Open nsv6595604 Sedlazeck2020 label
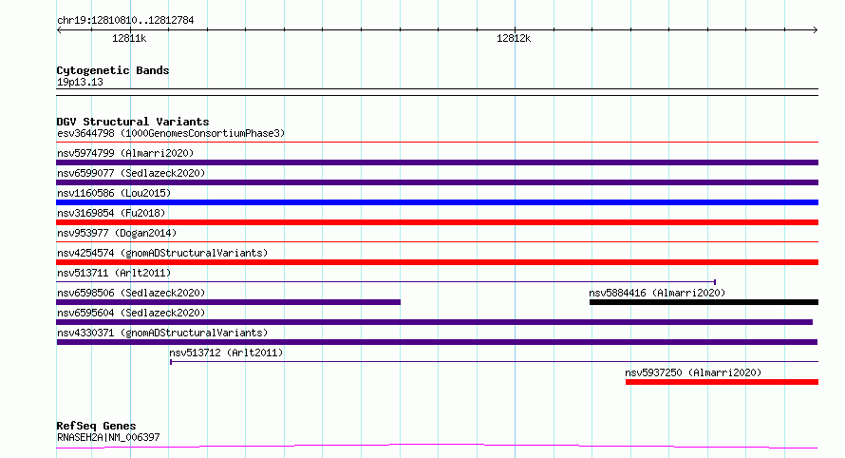845x458 pixels. [131, 313]
